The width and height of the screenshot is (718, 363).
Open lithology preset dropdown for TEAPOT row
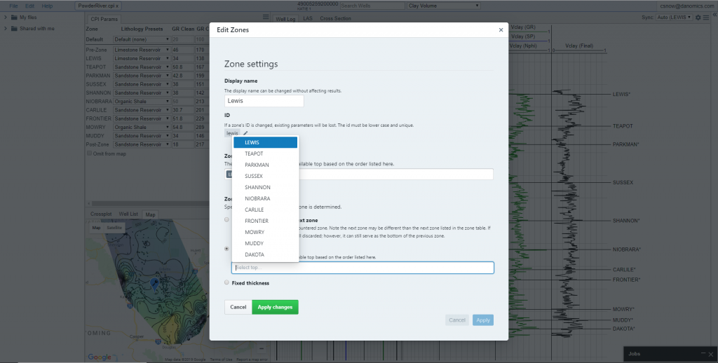[142, 67]
